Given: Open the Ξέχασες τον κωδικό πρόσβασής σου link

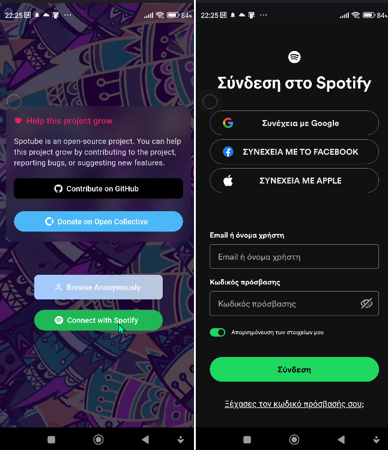Looking at the screenshot, I should (x=294, y=404).
